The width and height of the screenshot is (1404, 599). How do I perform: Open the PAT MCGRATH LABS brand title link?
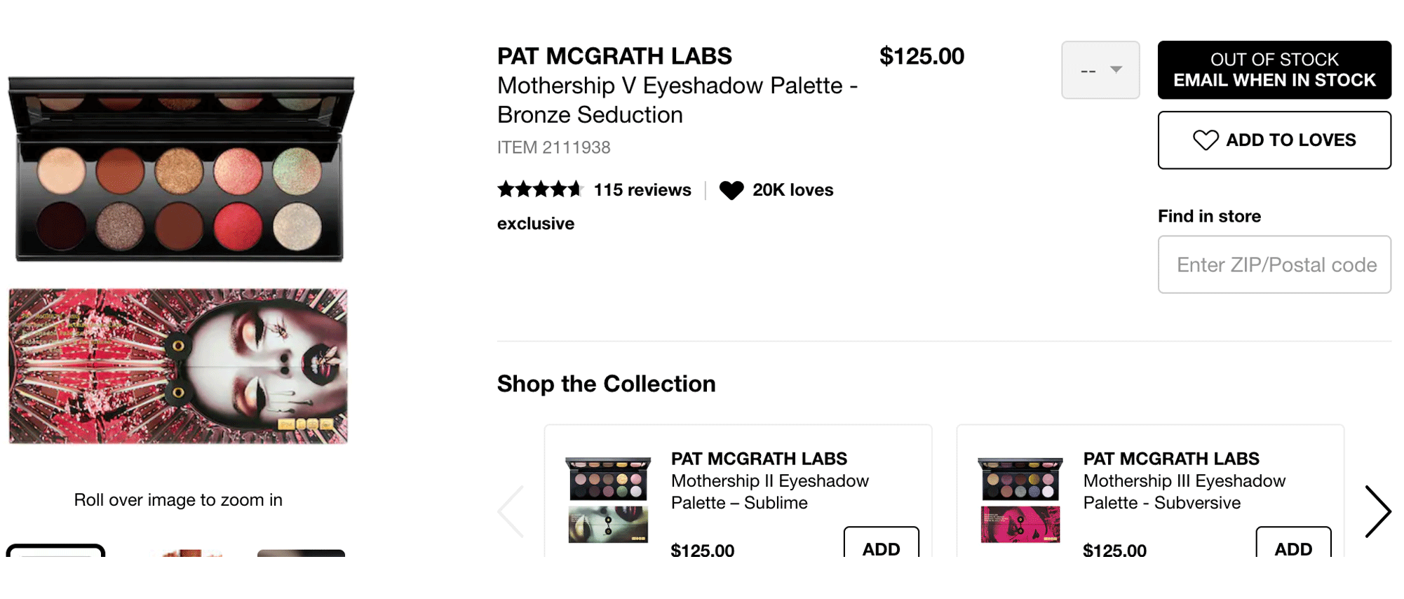(x=614, y=56)
